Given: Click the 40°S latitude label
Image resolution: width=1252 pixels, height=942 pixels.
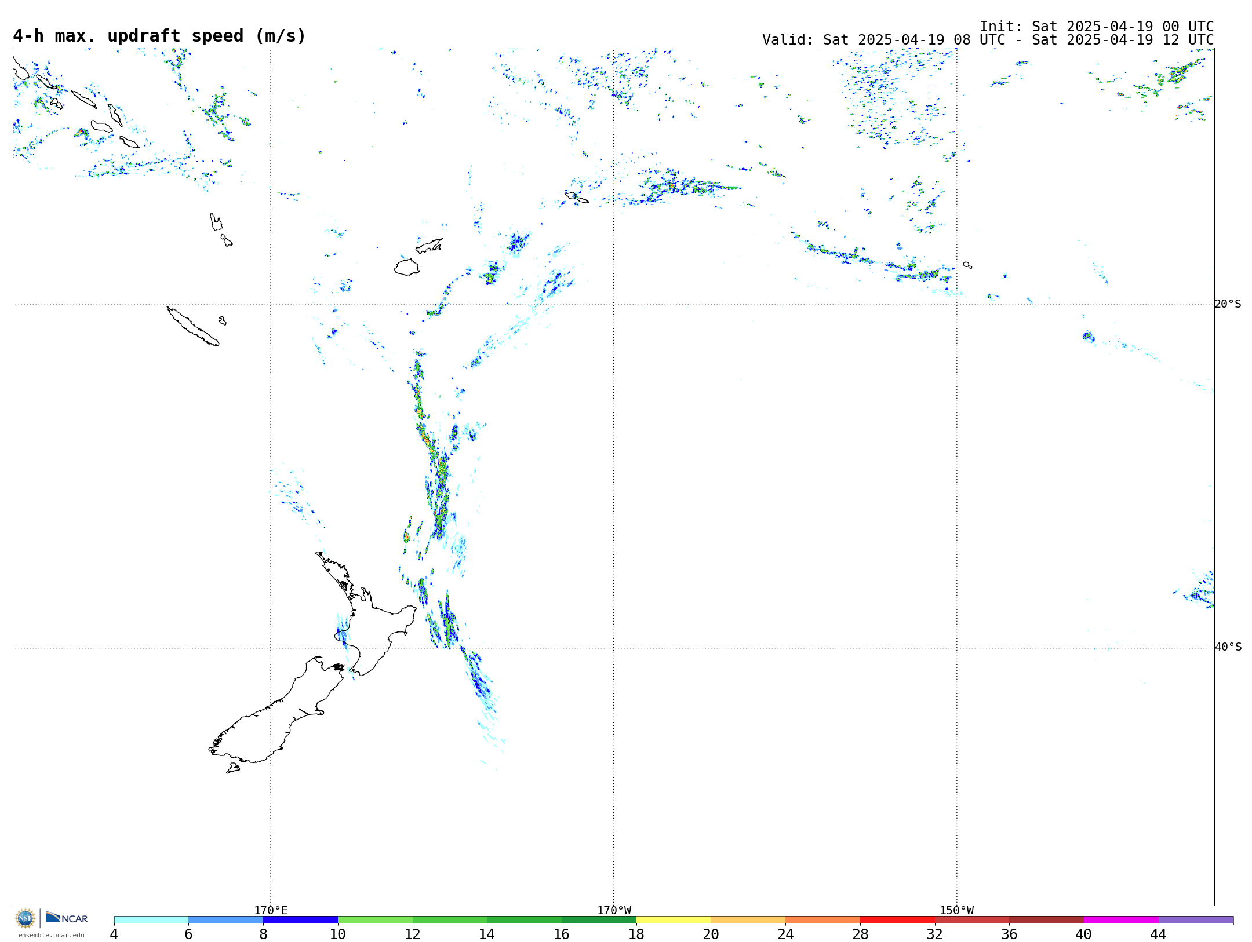Looking at the screenshot, I should [1228, 647].
